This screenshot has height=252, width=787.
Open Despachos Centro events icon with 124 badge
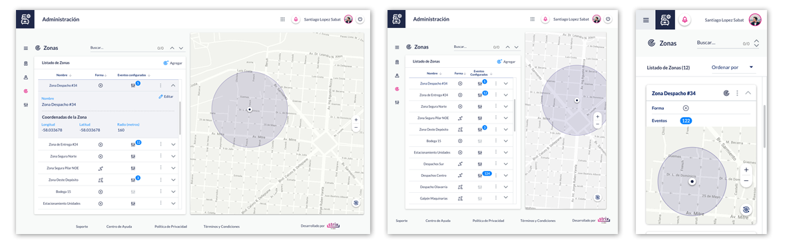tap(480, 176)
